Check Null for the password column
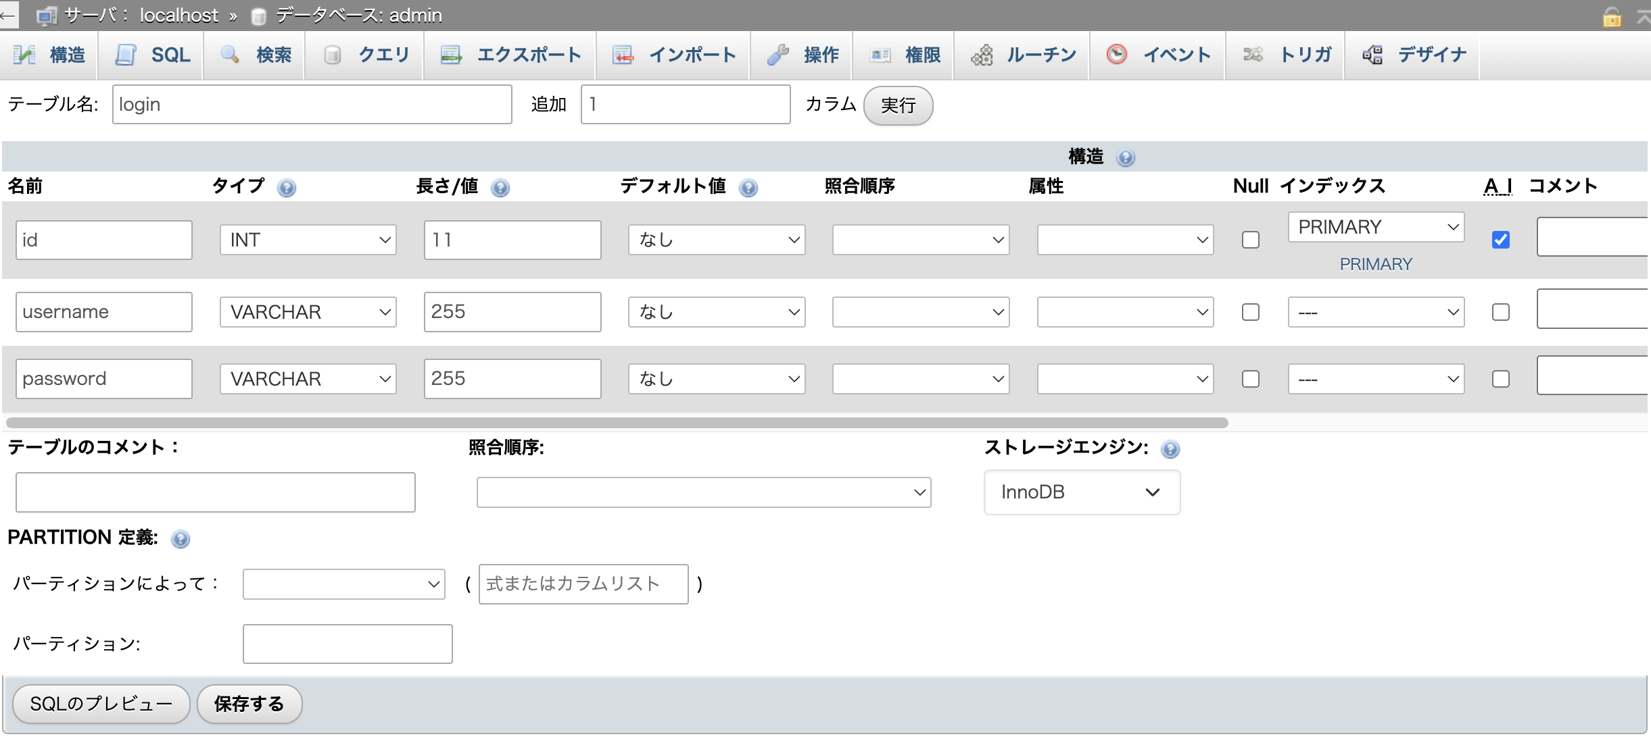The height and width of the screenshot is (747, 1651). pos(1250,379)
